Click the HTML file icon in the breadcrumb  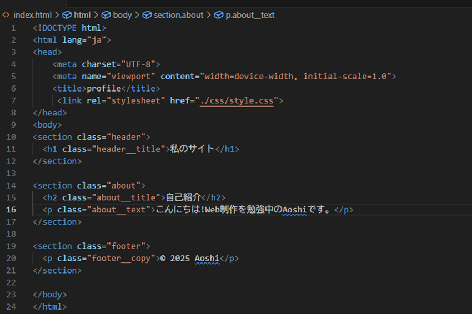[6, 15]
